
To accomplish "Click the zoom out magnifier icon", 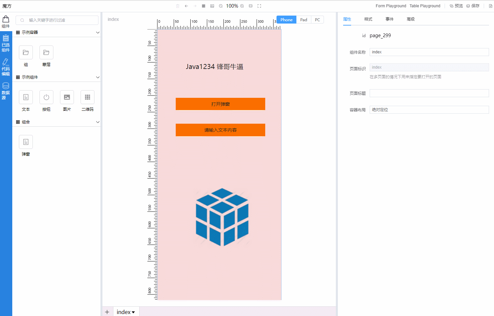I will point(221,6).
